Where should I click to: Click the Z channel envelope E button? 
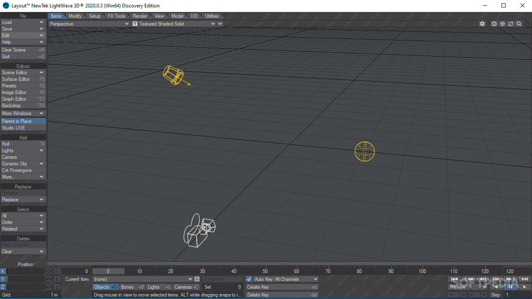pyautogui.click(x=57, y=287)
